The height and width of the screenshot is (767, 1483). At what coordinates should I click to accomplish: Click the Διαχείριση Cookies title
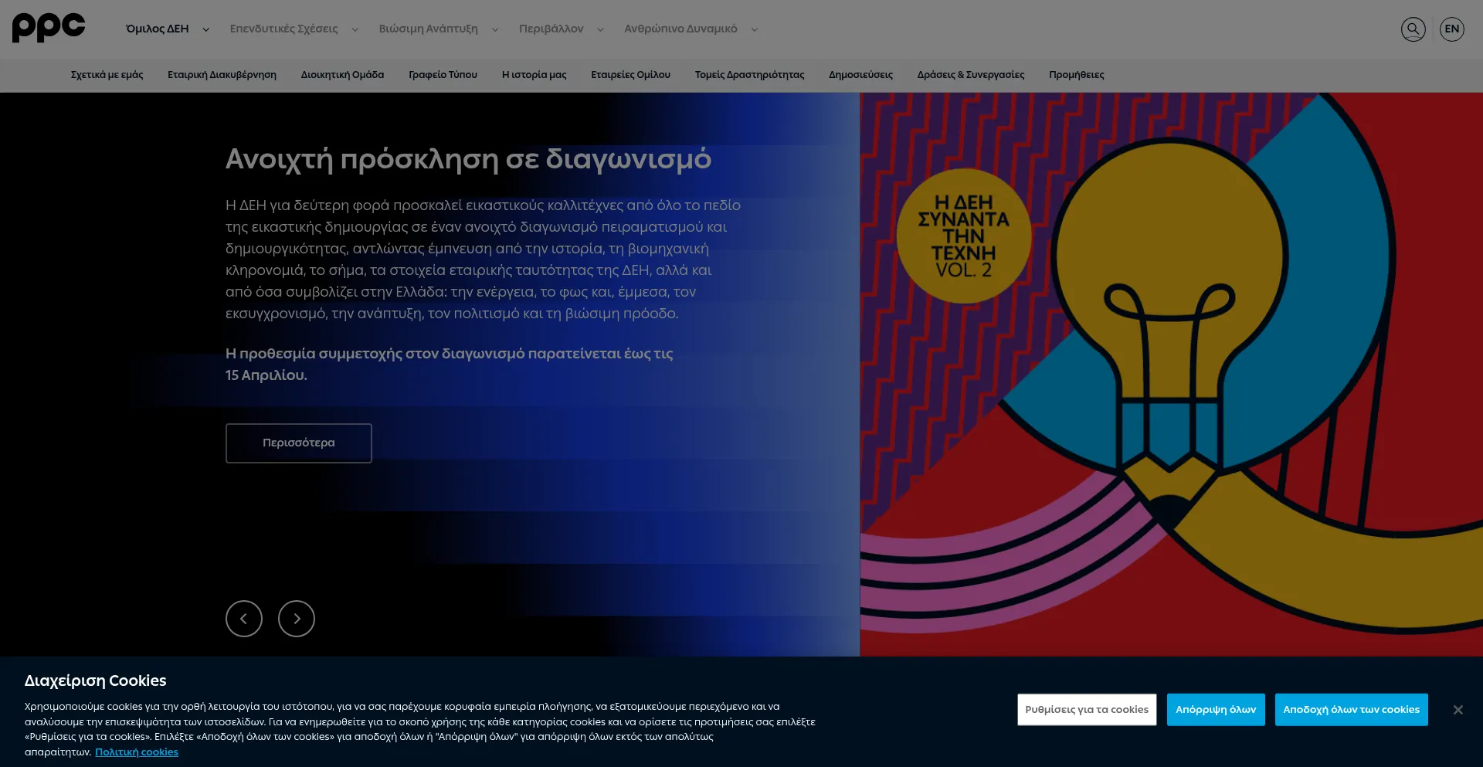pyautogui.click(x=96, y=680)
